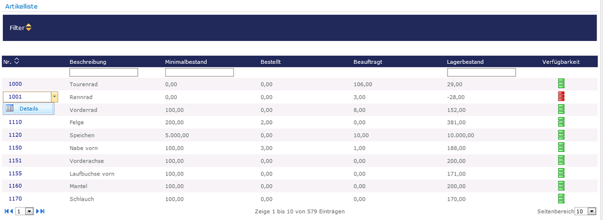Open the dropdown arrow next to article 1001
Image resolution: width=603 pixels, height=220 pixels.
[x=55, y=97]
